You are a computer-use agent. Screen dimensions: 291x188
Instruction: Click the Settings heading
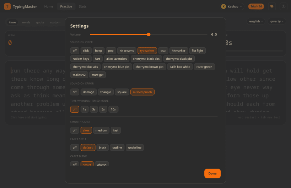click(x=79, y=26)
